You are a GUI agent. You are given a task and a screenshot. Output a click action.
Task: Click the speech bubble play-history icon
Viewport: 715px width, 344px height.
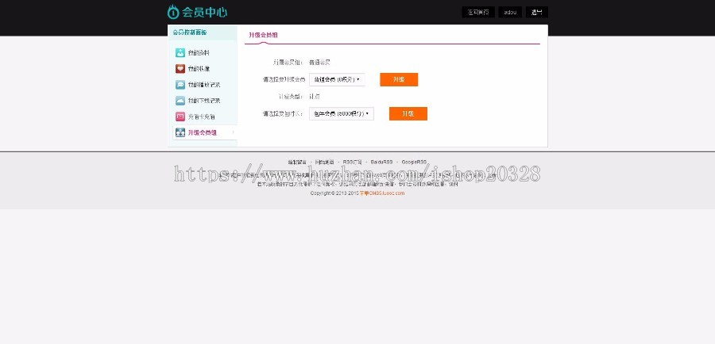pyautogui.click(x=180, y=85)
